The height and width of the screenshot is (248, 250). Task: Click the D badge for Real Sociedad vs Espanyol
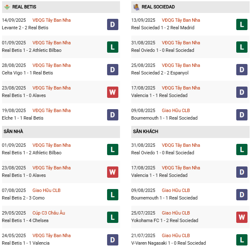[242, 69]
